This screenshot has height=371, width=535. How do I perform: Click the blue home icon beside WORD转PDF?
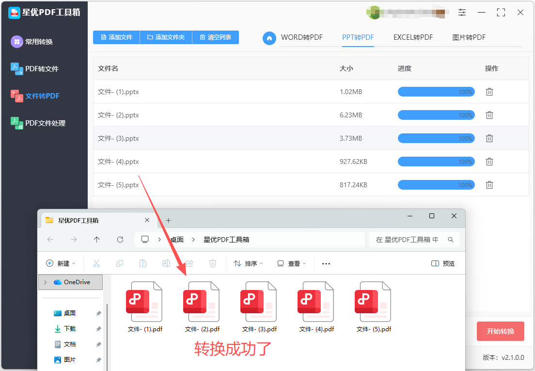pos(269,38)
